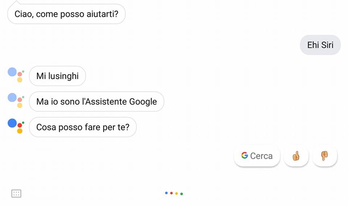This screenshot has width=348, height=206.
Task: Select the Ciao, come posso aiutarti greeting
Action: pyautogui.click(x=66, y=14)
